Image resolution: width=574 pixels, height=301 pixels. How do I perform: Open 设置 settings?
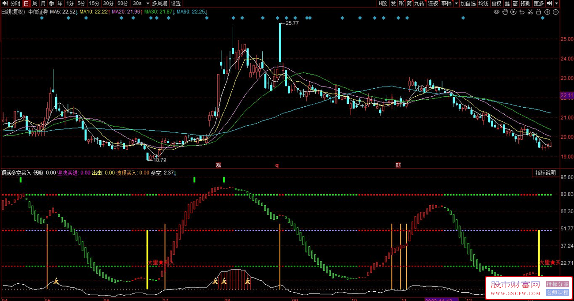pyautogui.click(x=176, y=4)
